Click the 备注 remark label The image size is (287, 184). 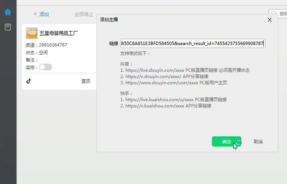tap(32, 60)
